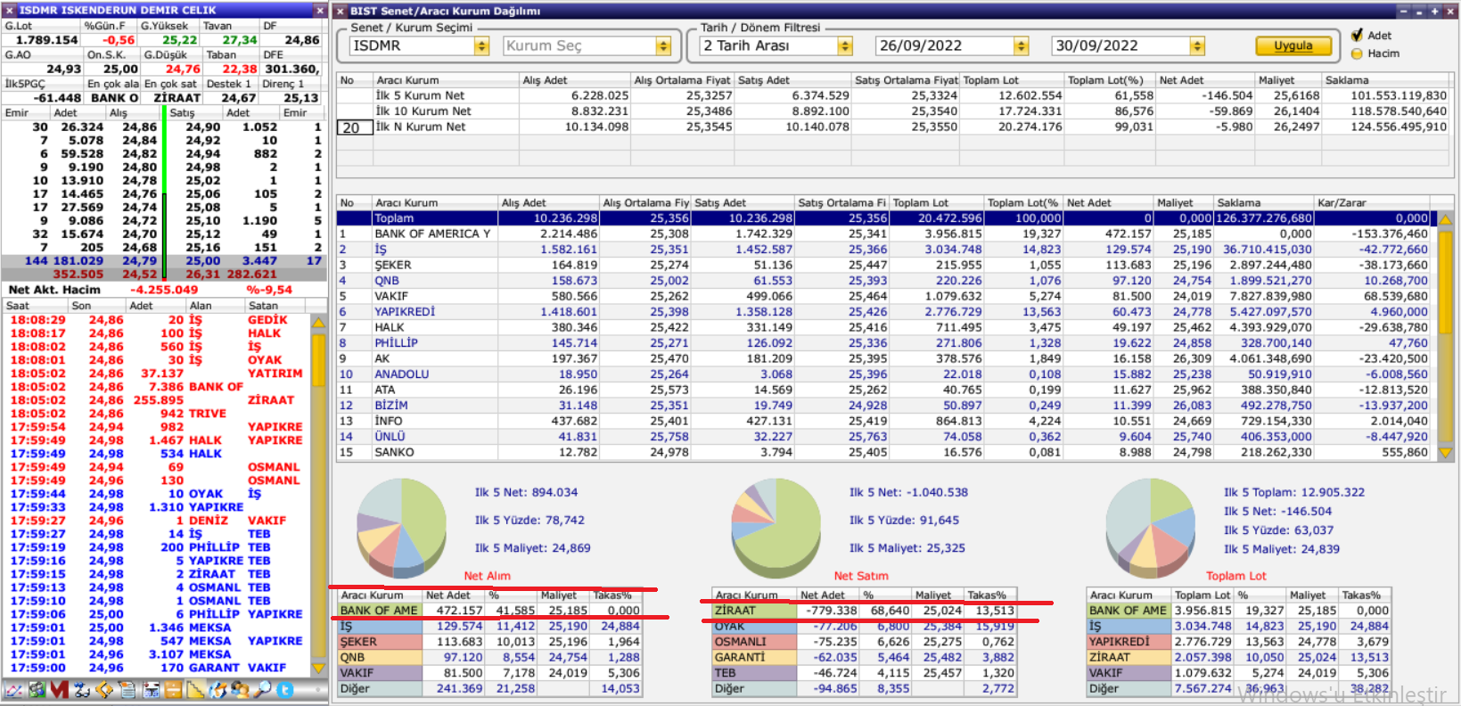Click the ISDMR symbol input field
This screenshot has height=706, width=1461.
coord(413,45)
